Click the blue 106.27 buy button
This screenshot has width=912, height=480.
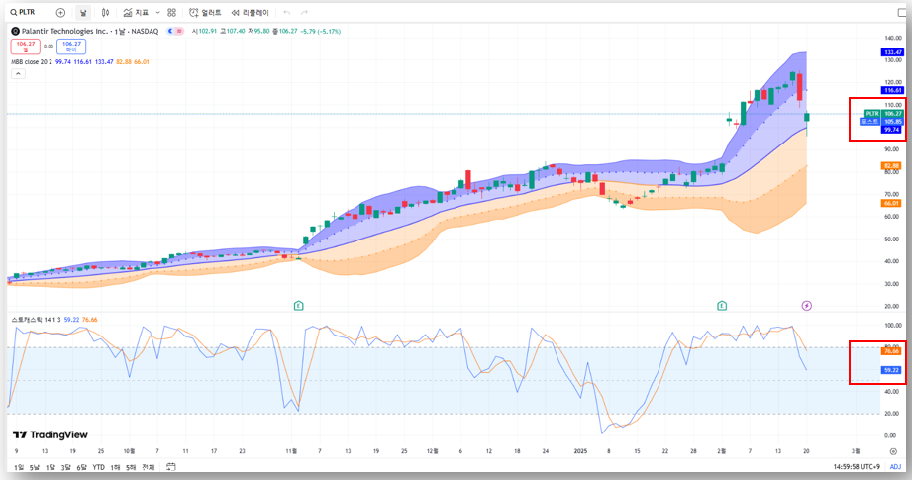pyautogui.click(x=71, y=47)
